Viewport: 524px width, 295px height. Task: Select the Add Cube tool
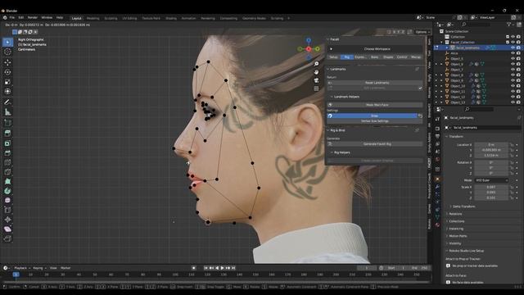click(7, 123)
